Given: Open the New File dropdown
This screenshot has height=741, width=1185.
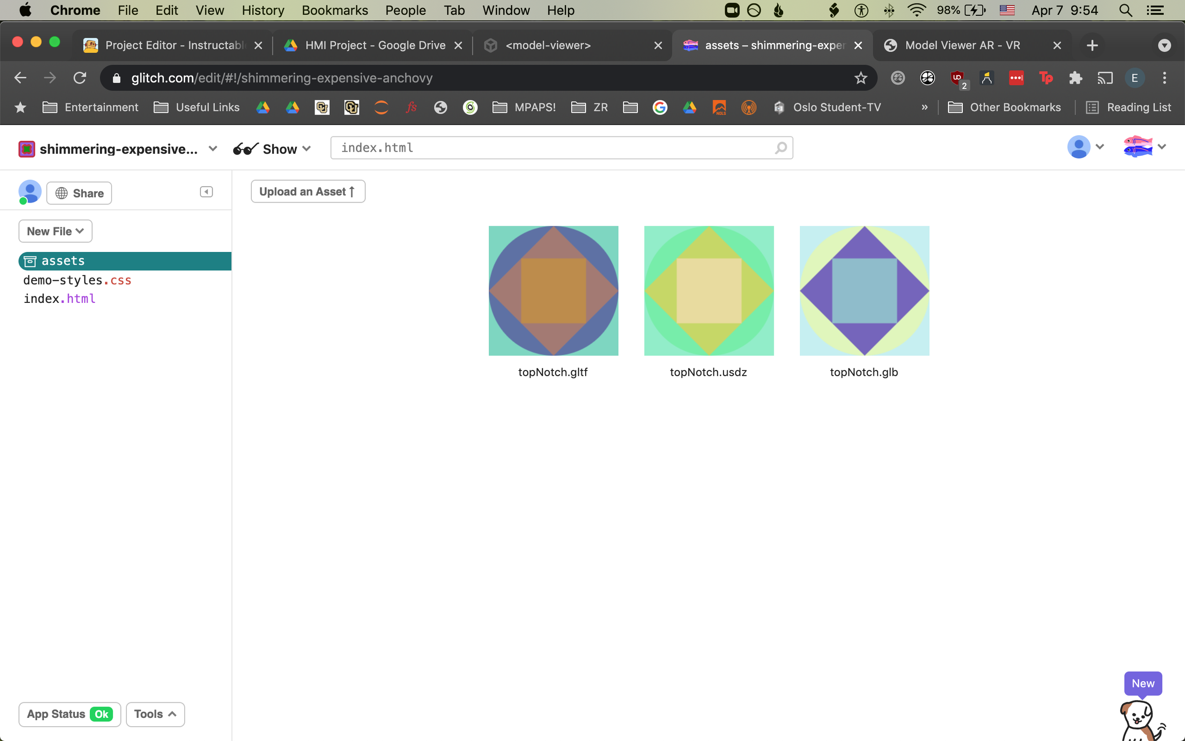Looking at the screenshot, I should [x=55, y=231].
